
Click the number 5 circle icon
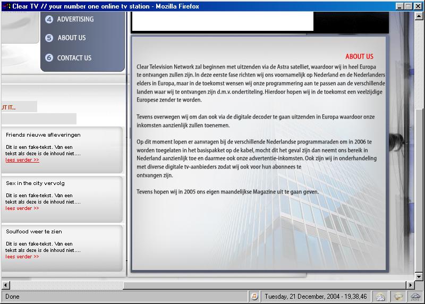click(x=49, y=38)
